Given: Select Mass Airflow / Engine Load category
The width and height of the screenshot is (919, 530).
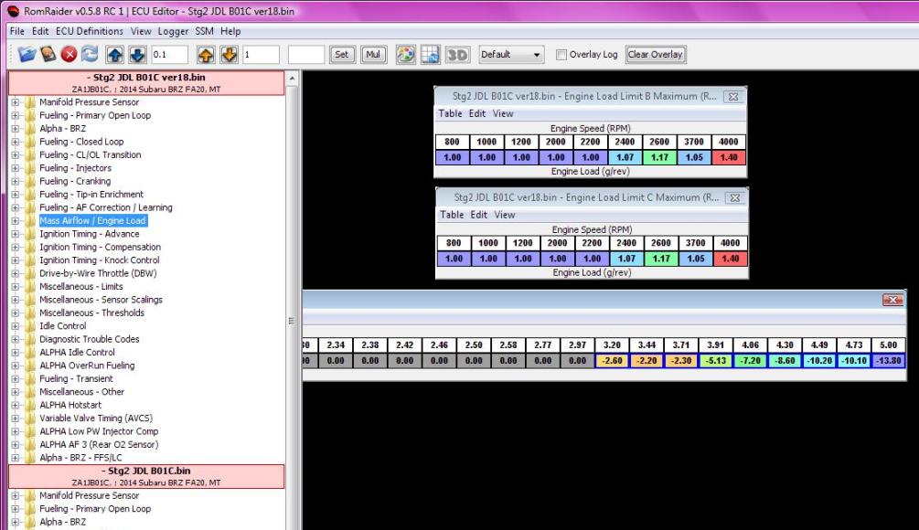Looking at the screenshot, I should (95, 220).
